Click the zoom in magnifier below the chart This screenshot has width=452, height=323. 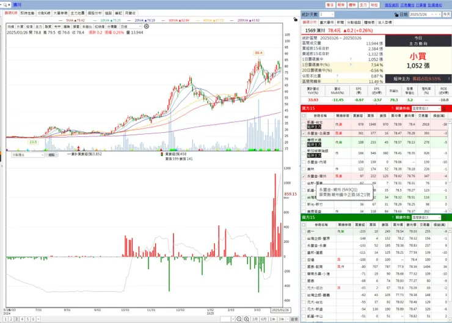247,319
